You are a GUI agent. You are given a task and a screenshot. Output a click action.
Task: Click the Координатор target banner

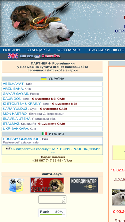click(x=84, y=185)
